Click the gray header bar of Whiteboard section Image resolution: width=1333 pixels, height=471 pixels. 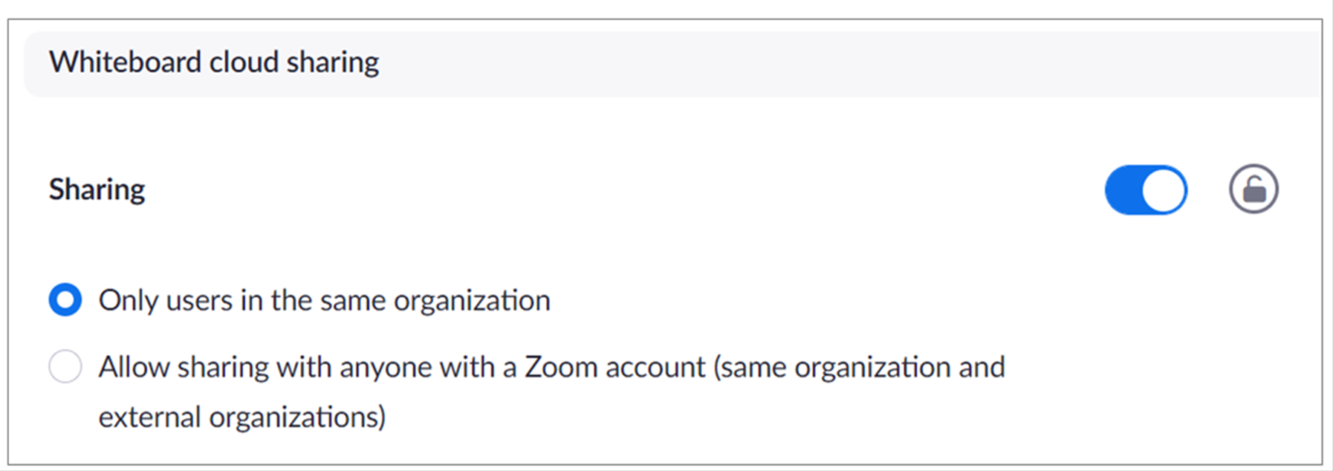[x=673, y=64]
